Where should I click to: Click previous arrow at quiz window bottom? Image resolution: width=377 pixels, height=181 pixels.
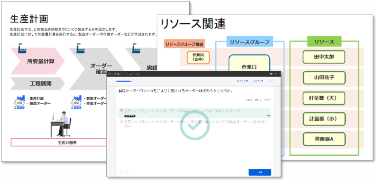point(121,172)
